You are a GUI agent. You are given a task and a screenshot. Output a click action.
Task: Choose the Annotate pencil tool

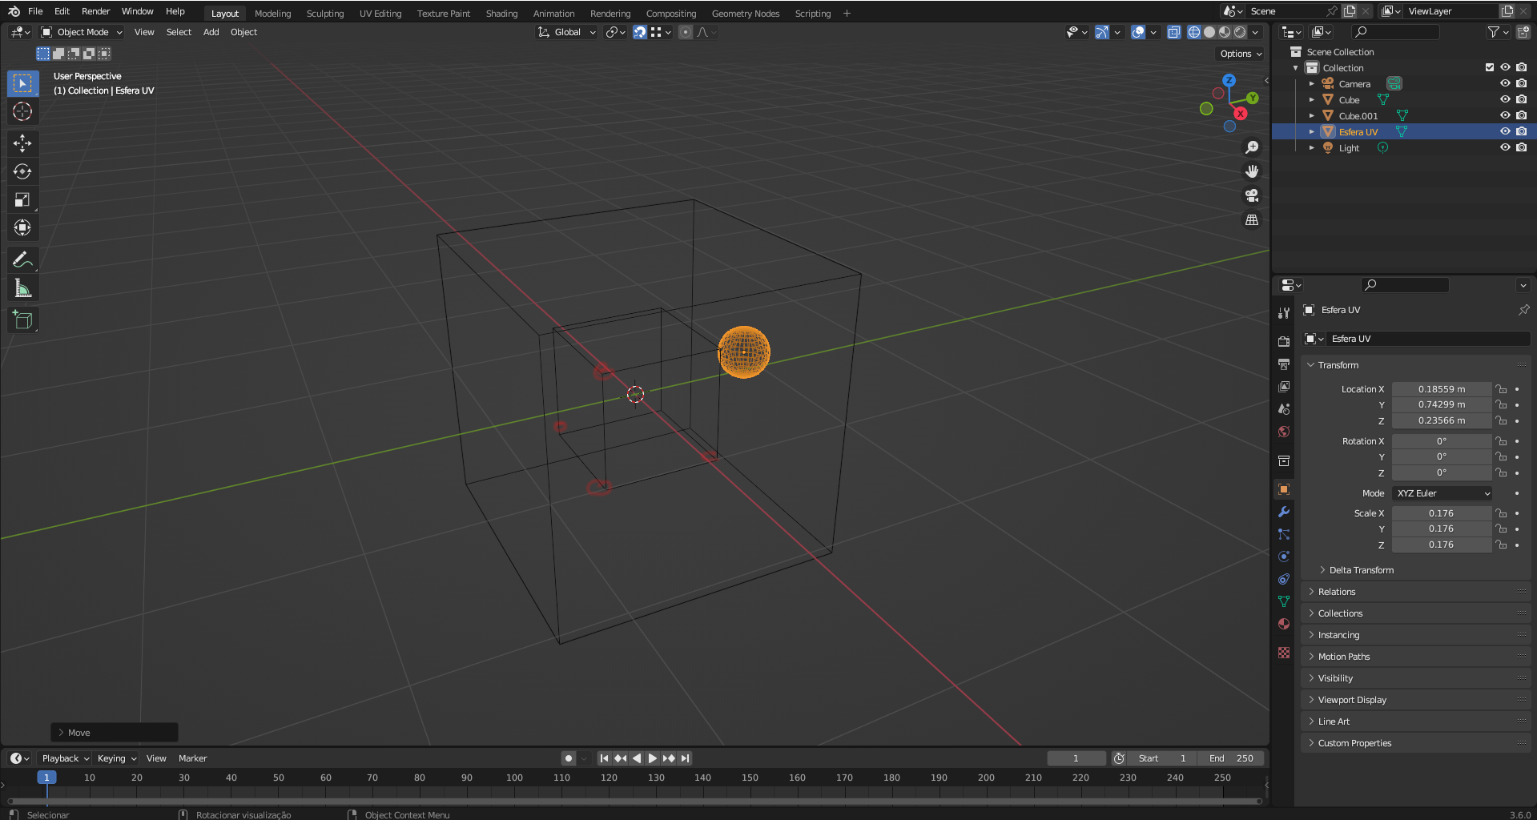pos(22,259)
